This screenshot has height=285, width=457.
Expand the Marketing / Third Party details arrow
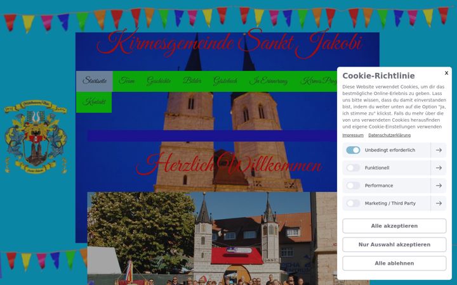click(x=439, y=203)
